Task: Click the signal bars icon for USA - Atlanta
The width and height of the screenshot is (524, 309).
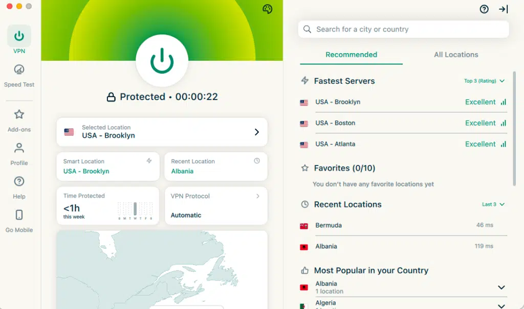Action: (x=504, y=144)
